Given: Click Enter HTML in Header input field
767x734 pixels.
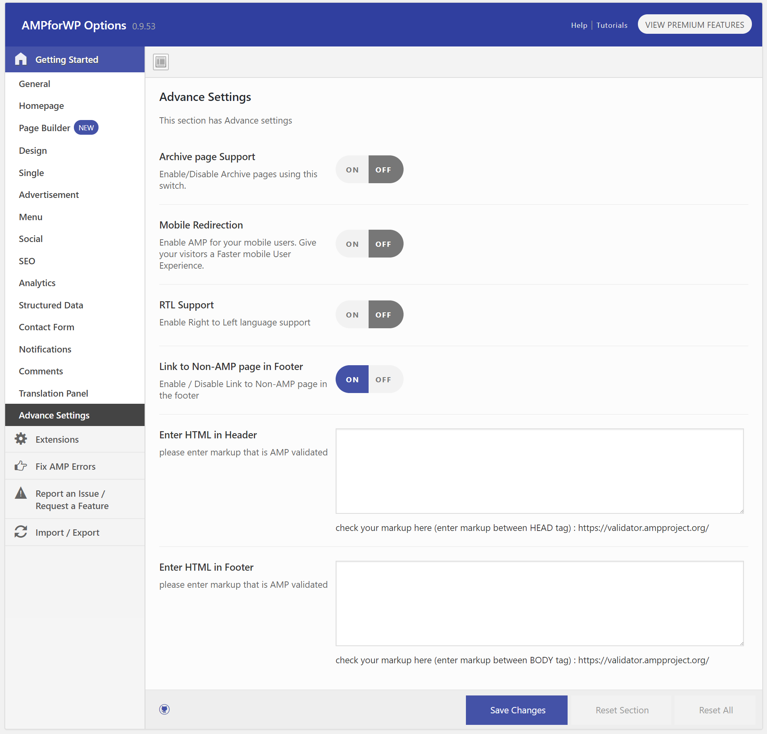Looking at the screenshot, I should [x=540, y=471].
